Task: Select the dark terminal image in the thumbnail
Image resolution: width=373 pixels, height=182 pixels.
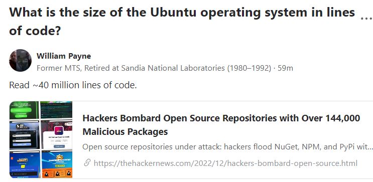Action: coord(56,110)
